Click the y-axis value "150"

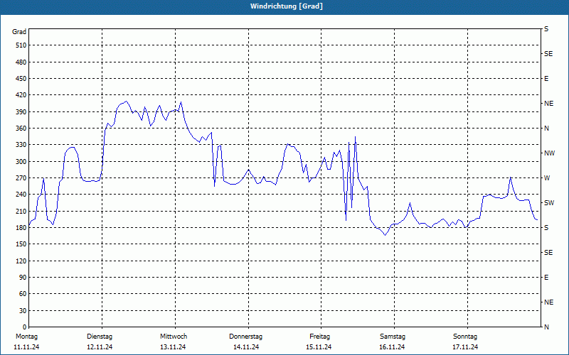click(x=21, y=244)
